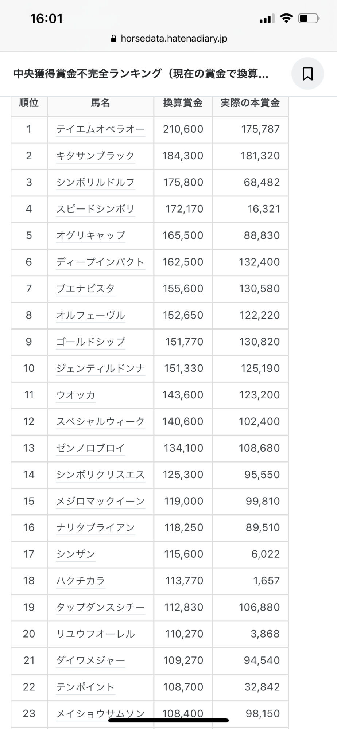Open the テイエムオペラオー horse link
Image resolution: width=337 pixels, height=729 pixels.
coord(100,129)
